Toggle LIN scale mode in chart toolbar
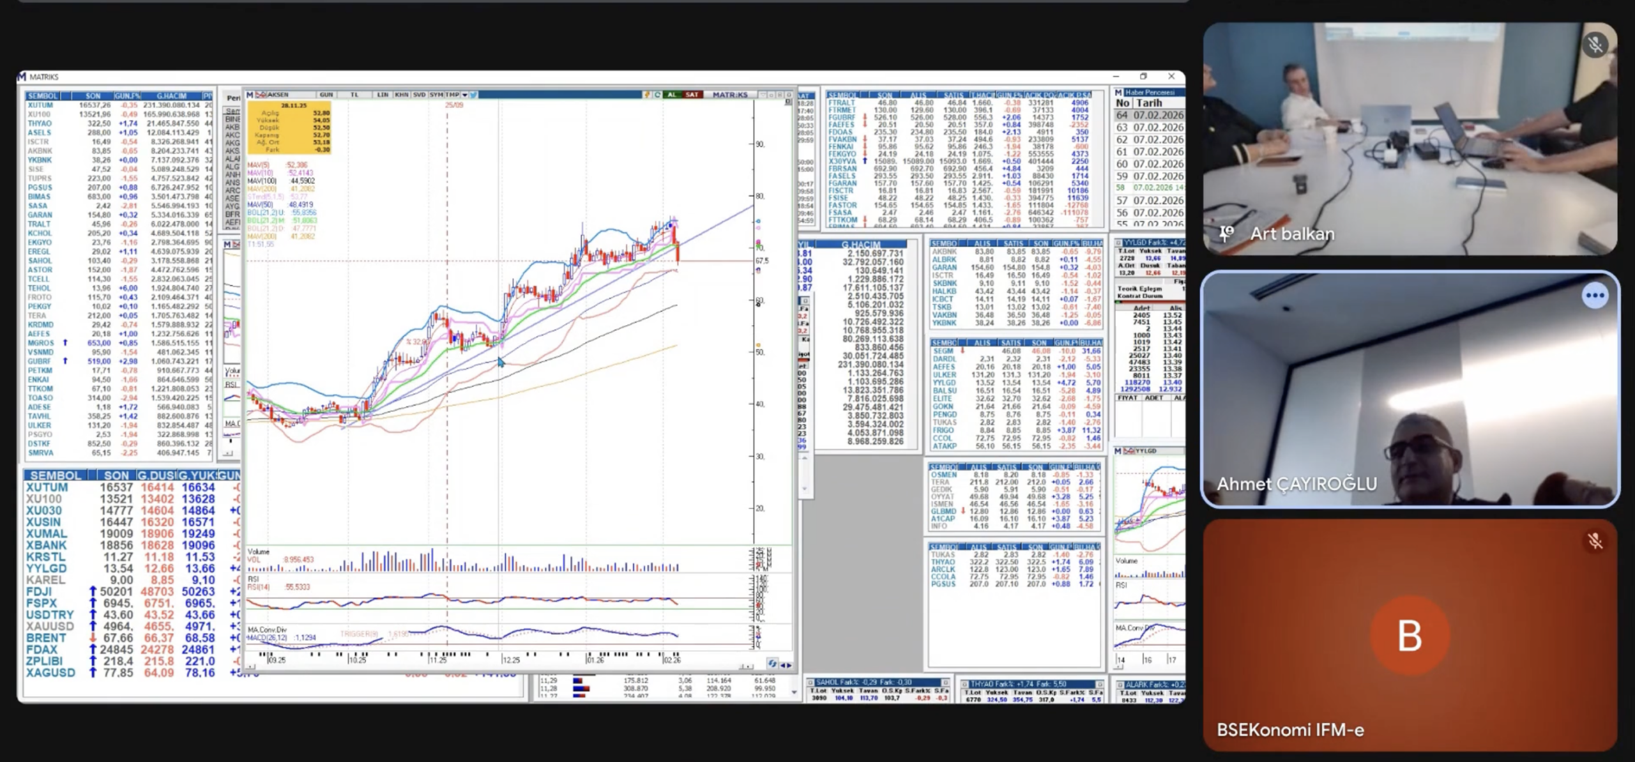The width and height of the screenshot is (1635, 762). pos(383,95)
